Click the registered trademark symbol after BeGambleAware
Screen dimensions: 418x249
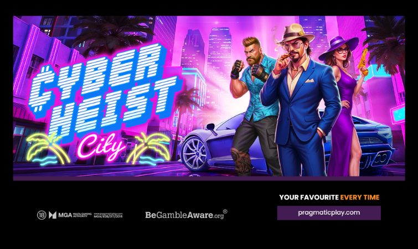225,211
